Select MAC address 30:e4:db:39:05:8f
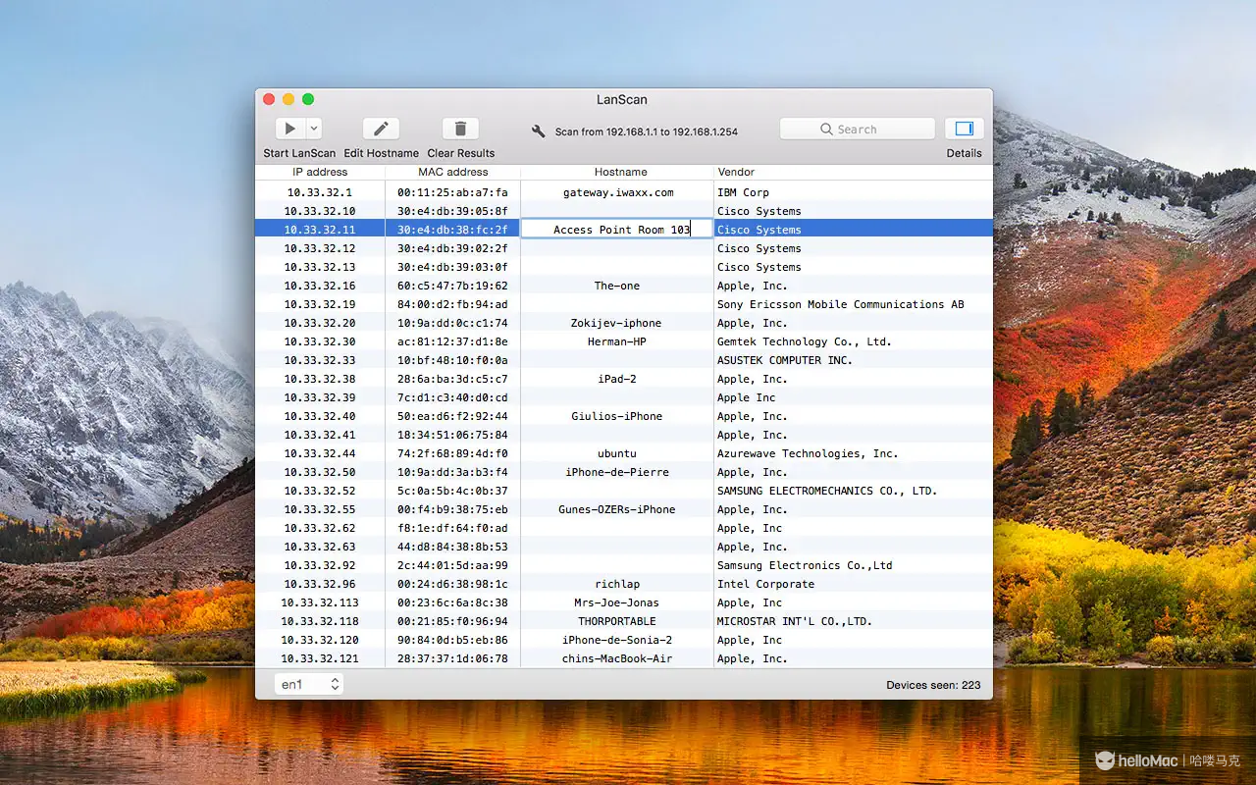The width and height of the screenshot is (1256, 785). [452, 211]
